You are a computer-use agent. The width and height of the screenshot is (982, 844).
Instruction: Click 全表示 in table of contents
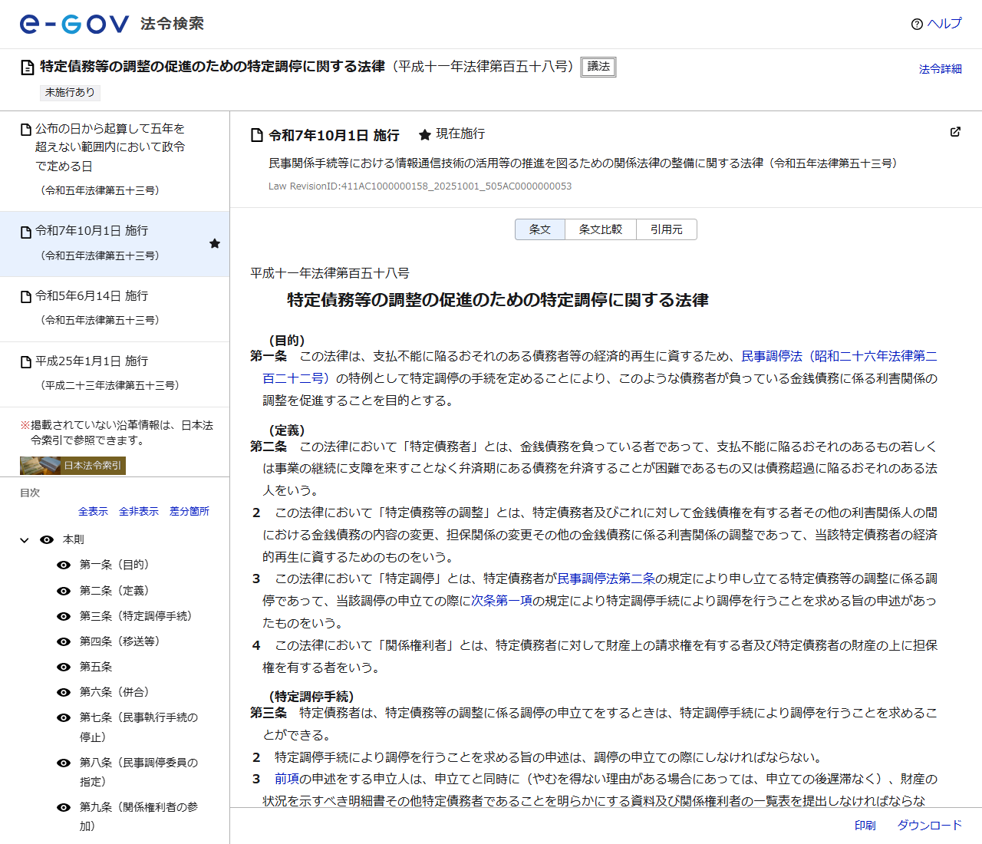tap(93, 512)
